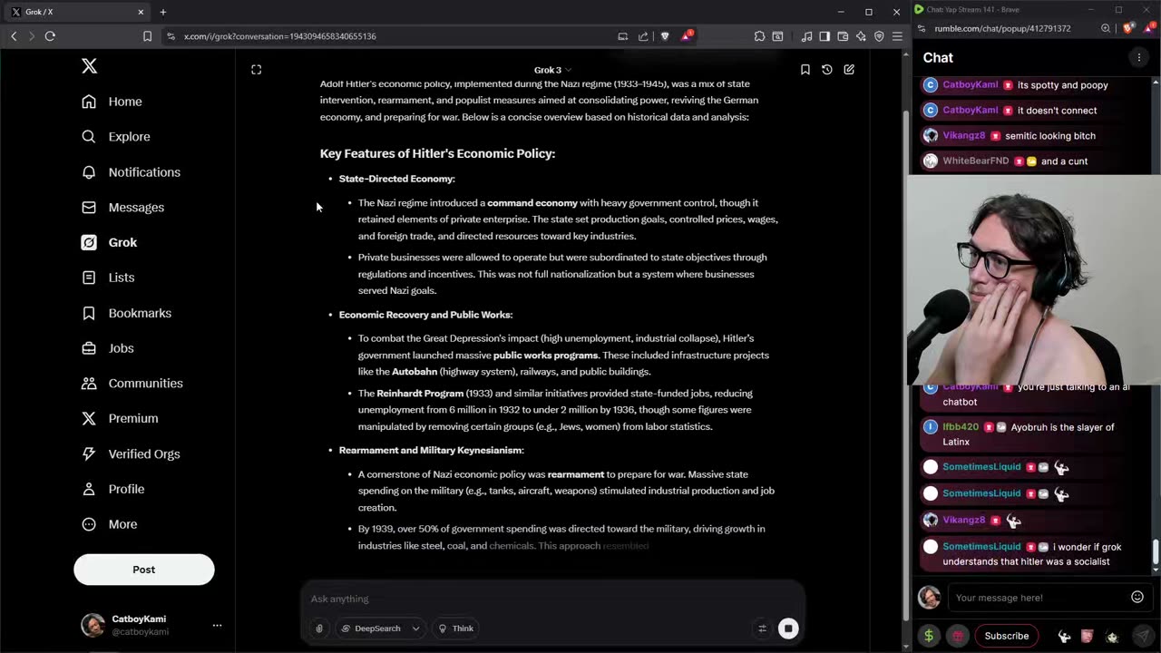Screen dimensions: 1161x653
Task: Expand the DeepSearch dropdown arrow
Action: pos(415,629)
